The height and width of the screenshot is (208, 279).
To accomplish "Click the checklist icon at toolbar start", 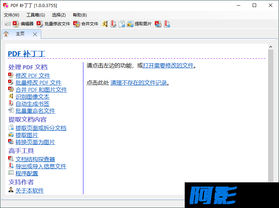I will [8, 24].
